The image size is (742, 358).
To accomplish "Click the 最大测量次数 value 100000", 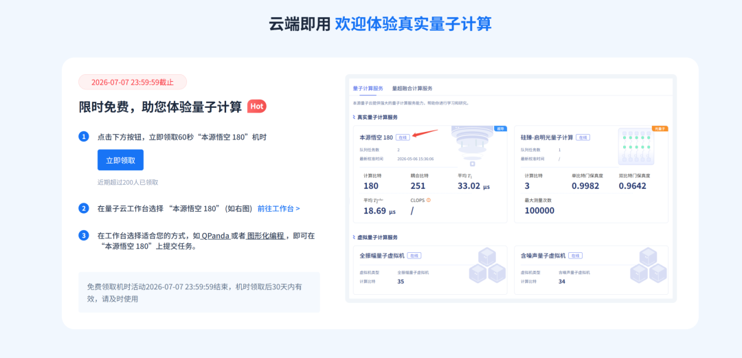I will [539, 211].
